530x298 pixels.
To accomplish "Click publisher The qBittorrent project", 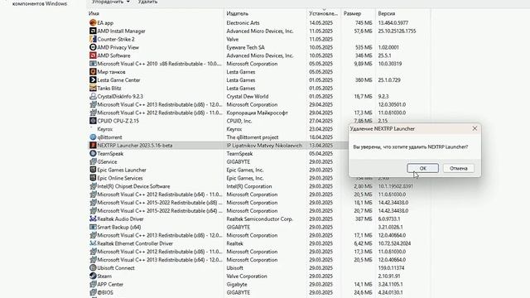I will tap(252, 137).
